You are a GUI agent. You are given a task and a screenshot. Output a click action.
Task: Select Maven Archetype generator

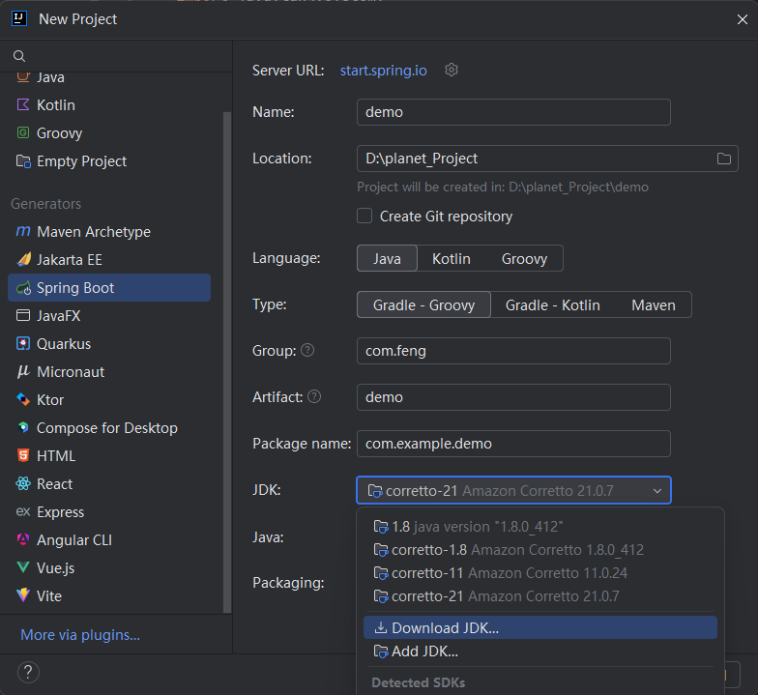point(94,232)
